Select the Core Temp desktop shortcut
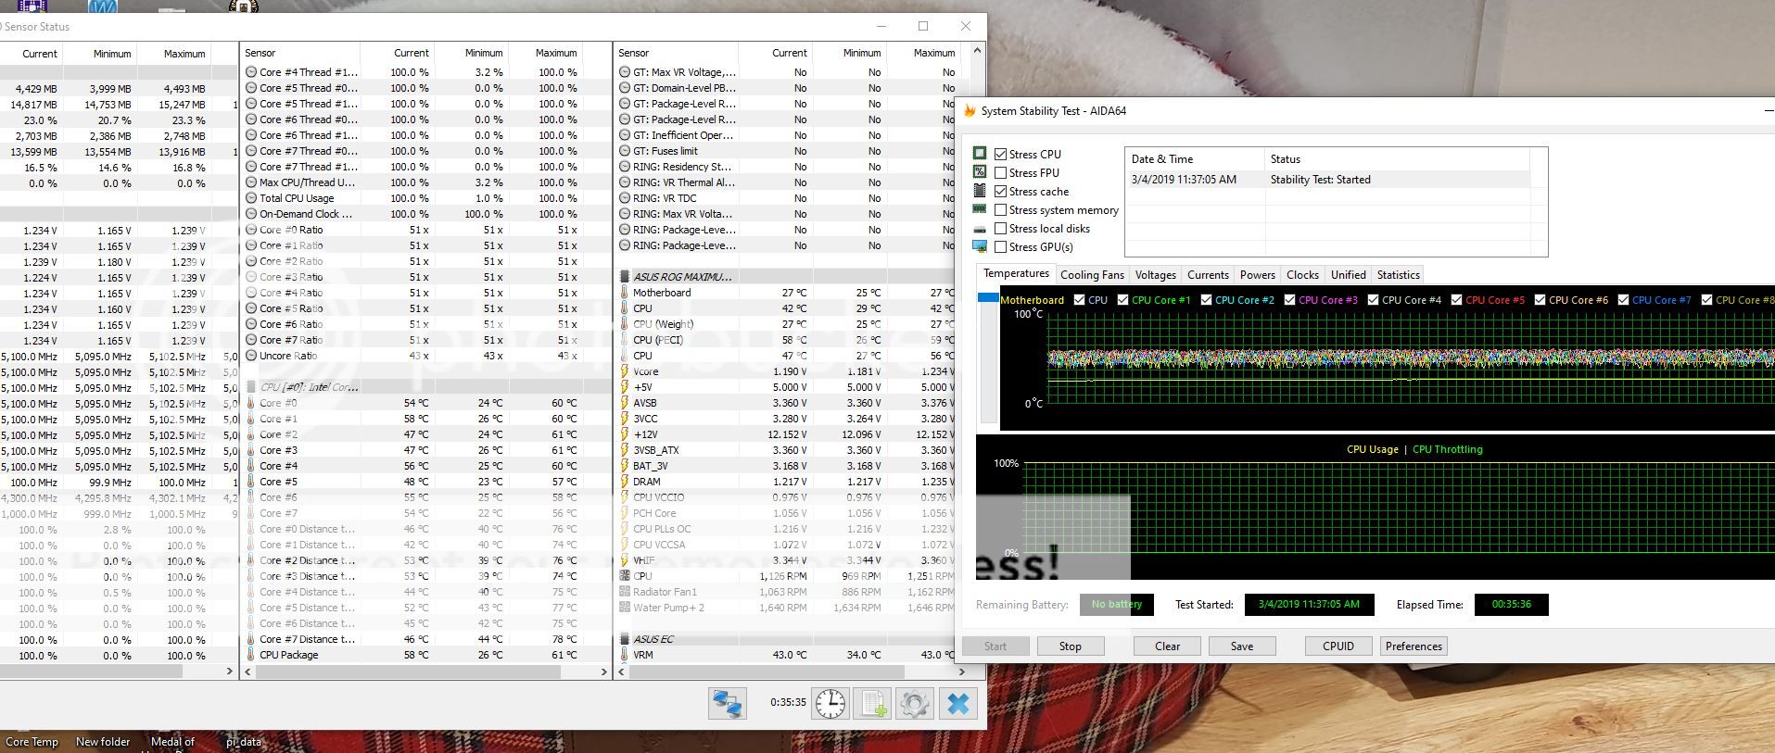 pyautogui.click(x=32, y=742)
